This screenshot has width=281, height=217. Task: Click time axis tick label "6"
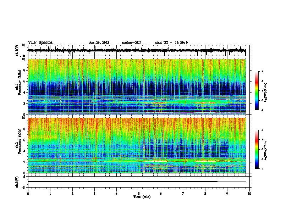pyautogui.click(x=161, y=194)
